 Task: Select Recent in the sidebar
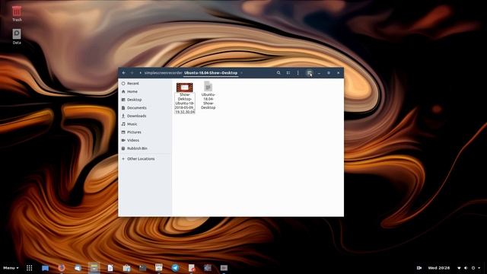[x=145, y=83]
